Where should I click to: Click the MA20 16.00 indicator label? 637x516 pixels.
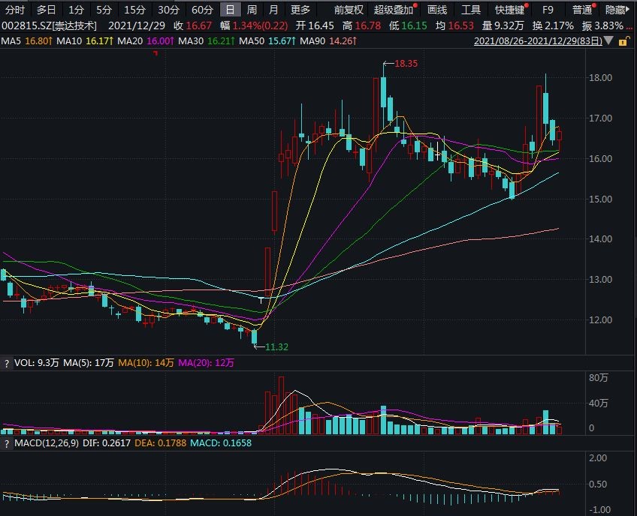point(146,41)
